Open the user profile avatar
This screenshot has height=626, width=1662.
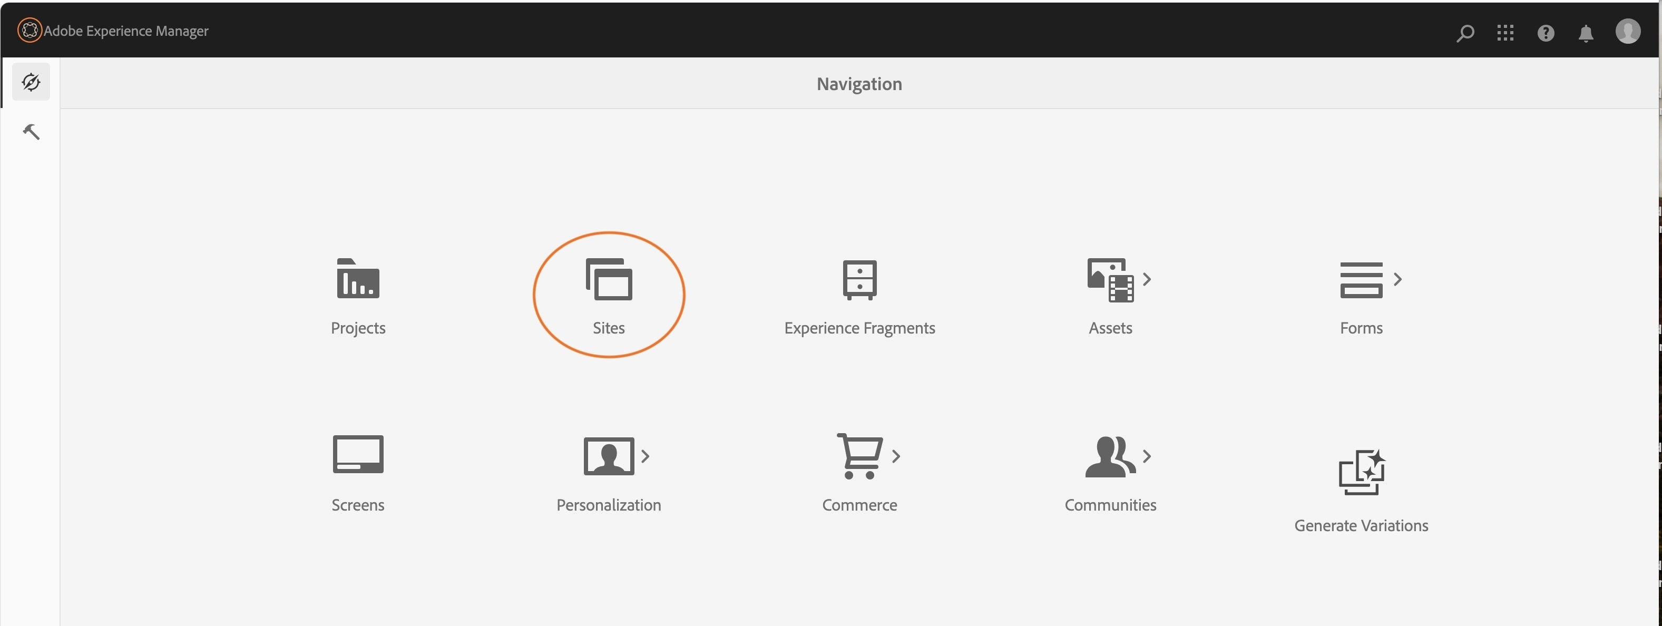tap(1627, 31)
